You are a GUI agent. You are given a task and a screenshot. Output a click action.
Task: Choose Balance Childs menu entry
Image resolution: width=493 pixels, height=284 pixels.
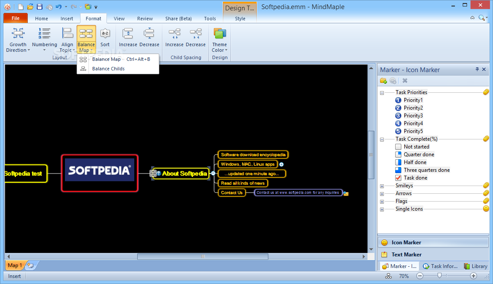click(x=118, y=69)
